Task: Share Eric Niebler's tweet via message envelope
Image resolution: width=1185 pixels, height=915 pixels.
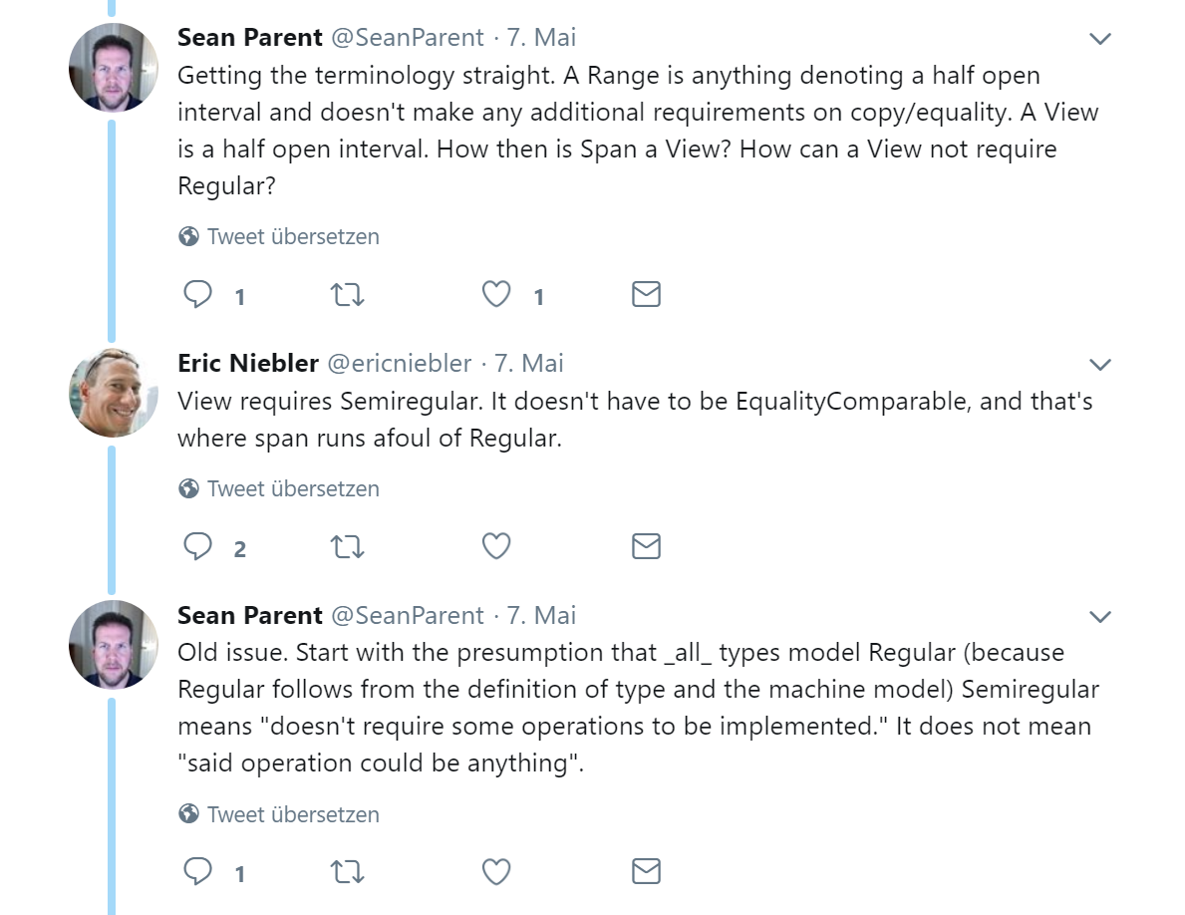Action: click(646, 545)
